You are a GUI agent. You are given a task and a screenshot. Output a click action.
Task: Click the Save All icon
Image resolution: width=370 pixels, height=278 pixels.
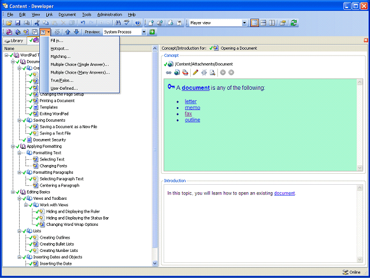click(x=27, y=23)
